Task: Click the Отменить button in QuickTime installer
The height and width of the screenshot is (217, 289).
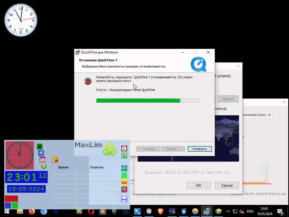Action: click(x=200, y=149)
